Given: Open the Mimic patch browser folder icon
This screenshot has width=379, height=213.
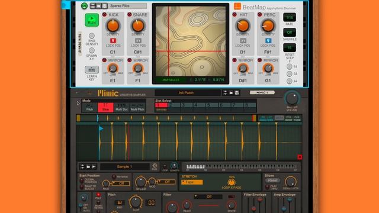Looking at the screenshot, I should tap(231, 93).
